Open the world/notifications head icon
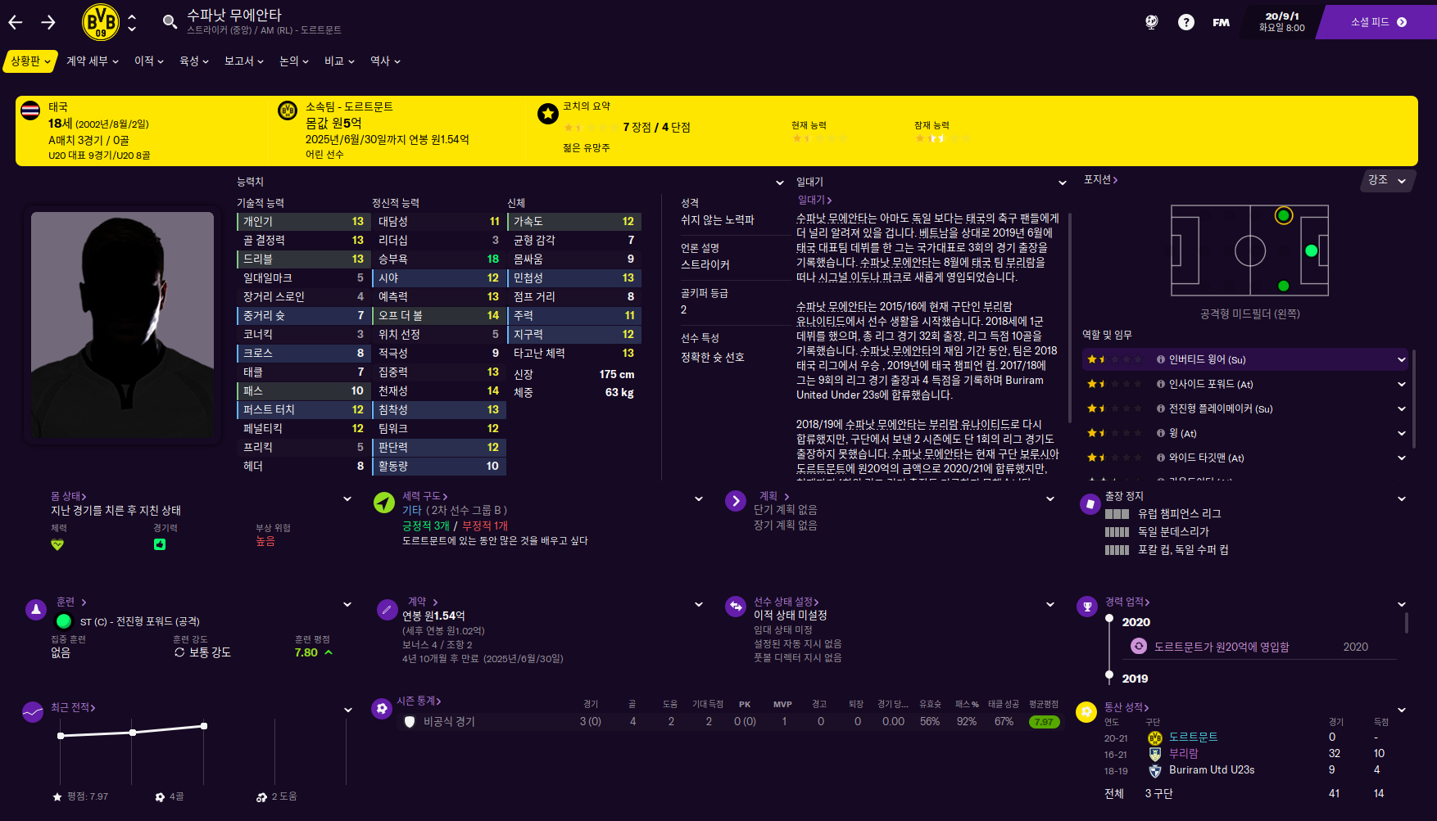Image resolution: width=1437 pixels, height=821 pixels. [x=1151, y=22]
